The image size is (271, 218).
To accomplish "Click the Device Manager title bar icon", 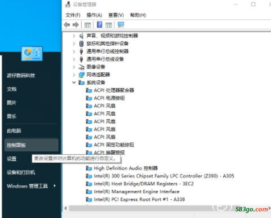I will click(68, 5).
